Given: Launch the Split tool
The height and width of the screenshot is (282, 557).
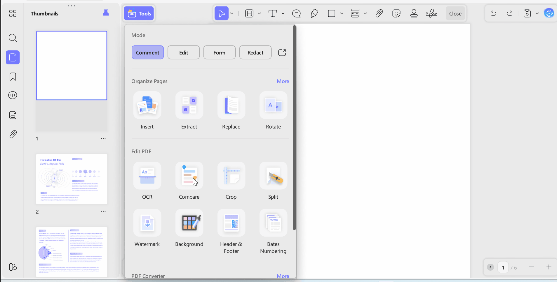Looking at the screenshot, I should coord(273,181).
